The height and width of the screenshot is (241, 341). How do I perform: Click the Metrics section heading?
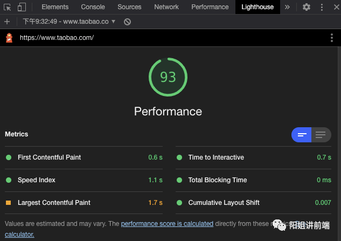tap(17, 134)
